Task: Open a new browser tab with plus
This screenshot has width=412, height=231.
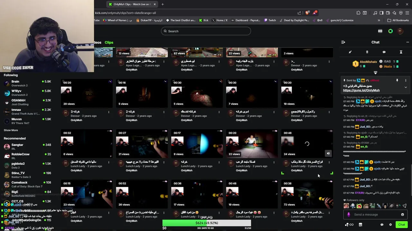Action: click(x=163, y=4)
